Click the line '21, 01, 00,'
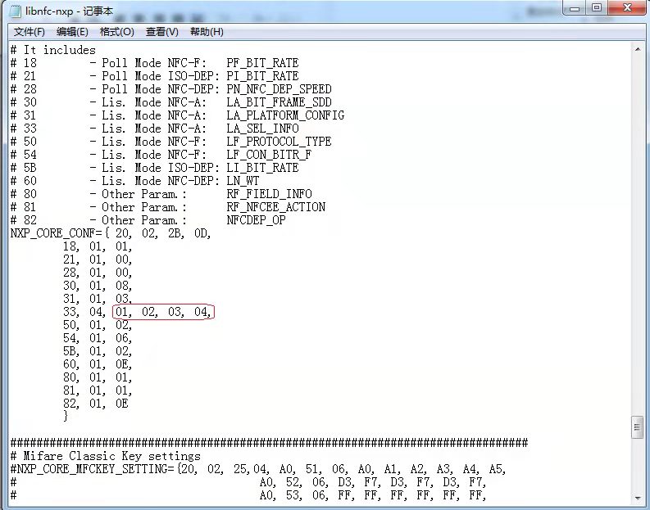The height and width of the screenshot is (510, 650). click(98, 260)
